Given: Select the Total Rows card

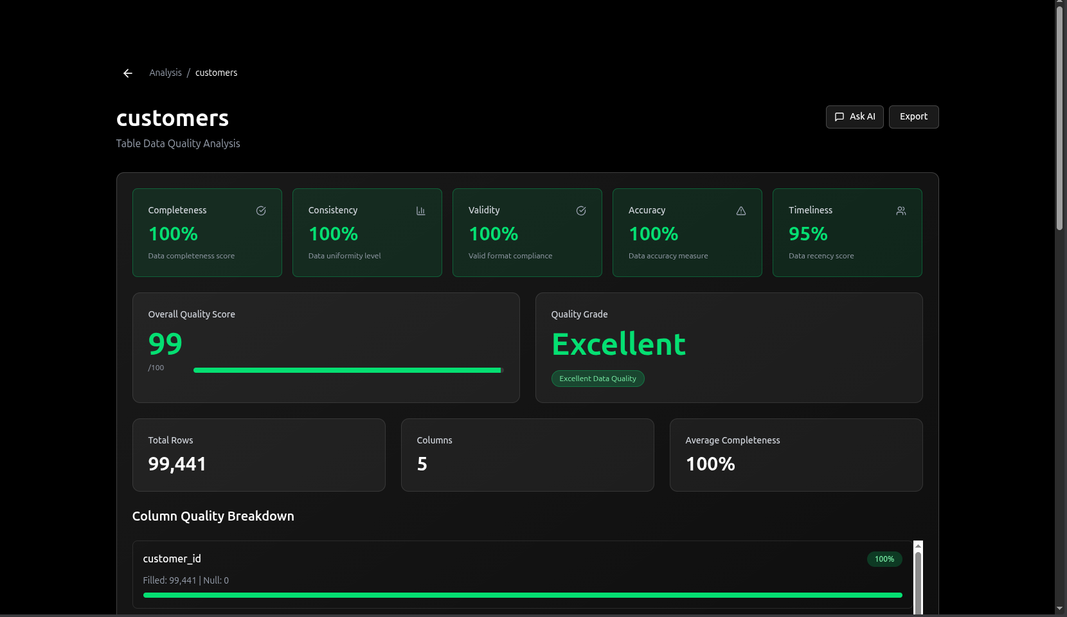Looking at the screenshot, I should point(258,455).
